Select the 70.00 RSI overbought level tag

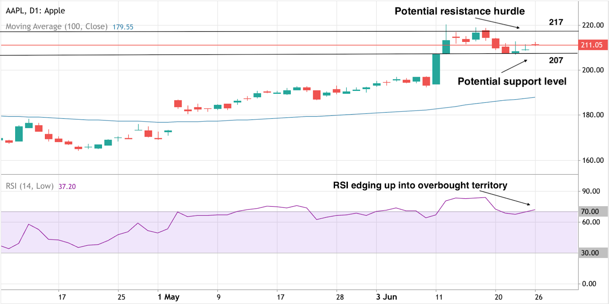590,212
